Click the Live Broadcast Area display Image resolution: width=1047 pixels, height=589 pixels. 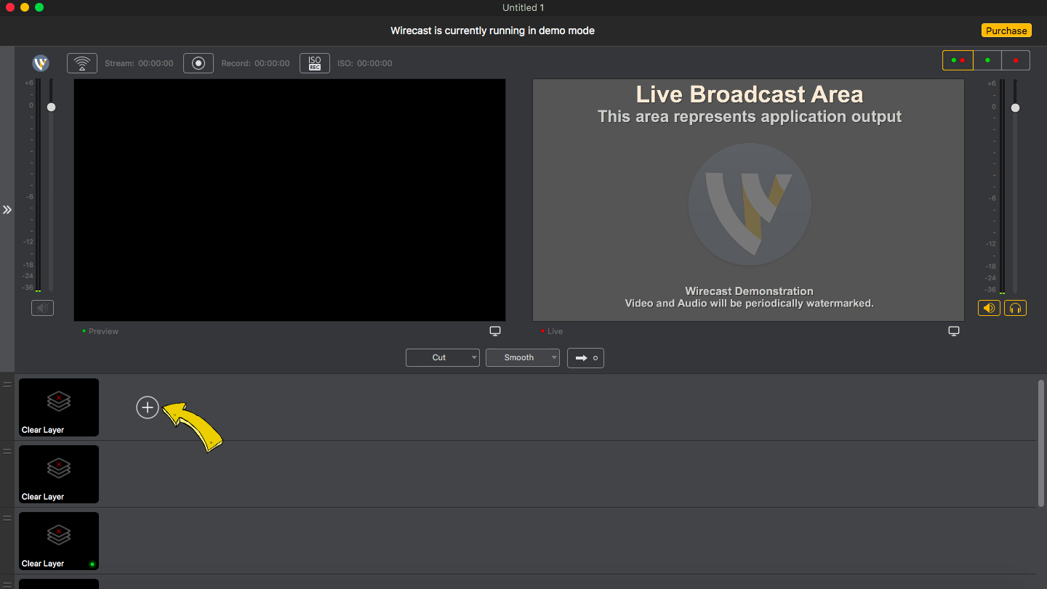[748, 200]
